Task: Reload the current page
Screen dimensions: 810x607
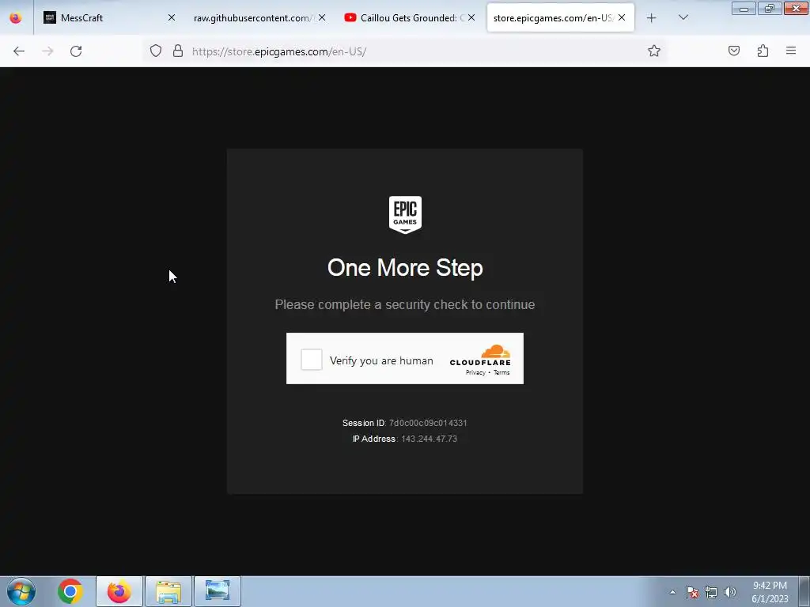Action: [76, 51]
